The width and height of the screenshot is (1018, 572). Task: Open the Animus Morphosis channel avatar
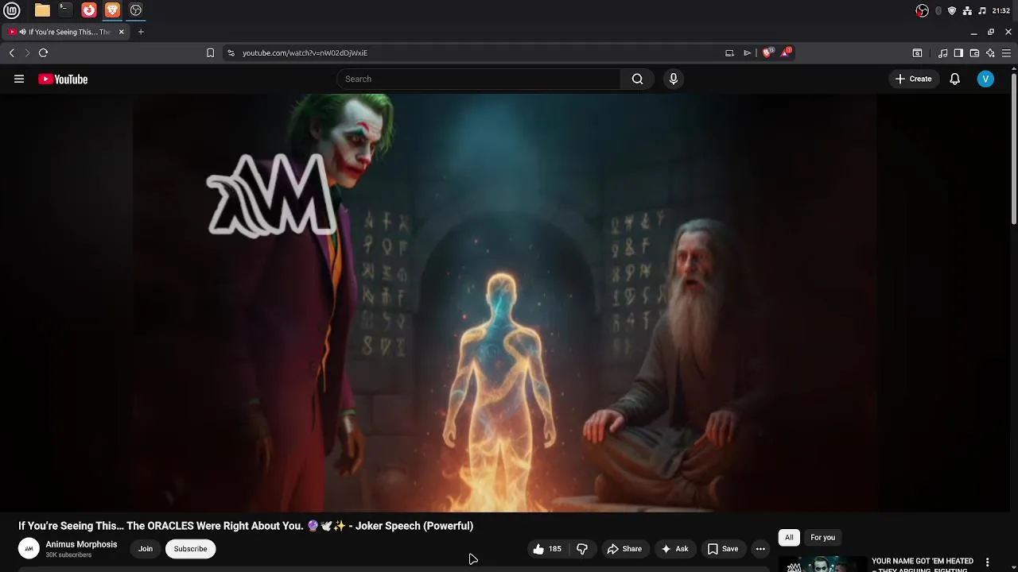[x=29, y=548]
